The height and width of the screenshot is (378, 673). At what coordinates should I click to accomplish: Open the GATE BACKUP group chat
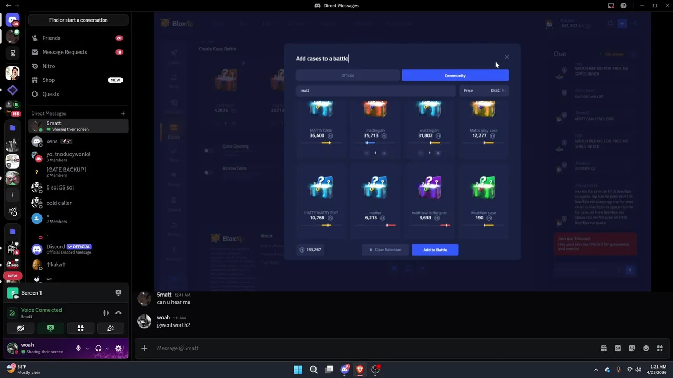[x=78, y=172]
